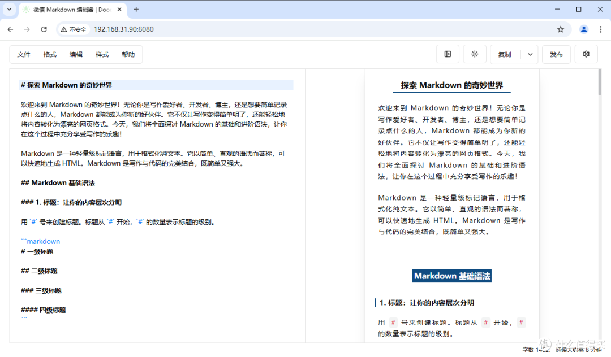Click preview subheading '1. 标题：让你的内容层次分明'
611x357 pixels.
coord(427,303)
